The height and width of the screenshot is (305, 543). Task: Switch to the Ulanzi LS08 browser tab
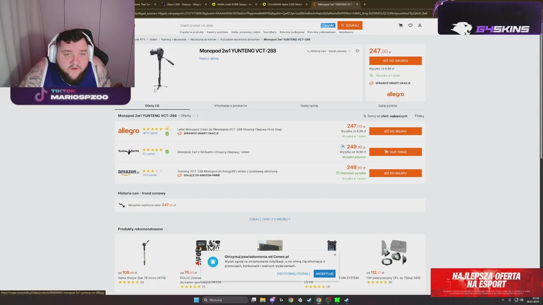point(184,4)
